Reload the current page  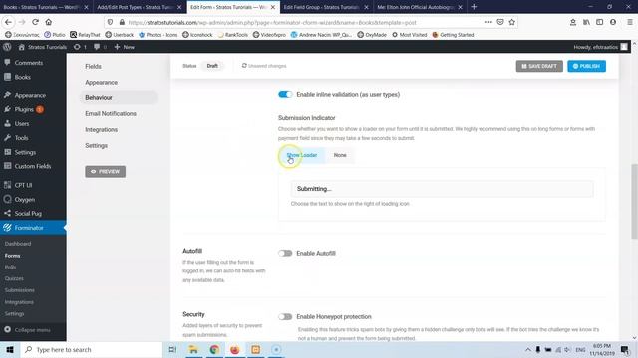tap(36, 22)
